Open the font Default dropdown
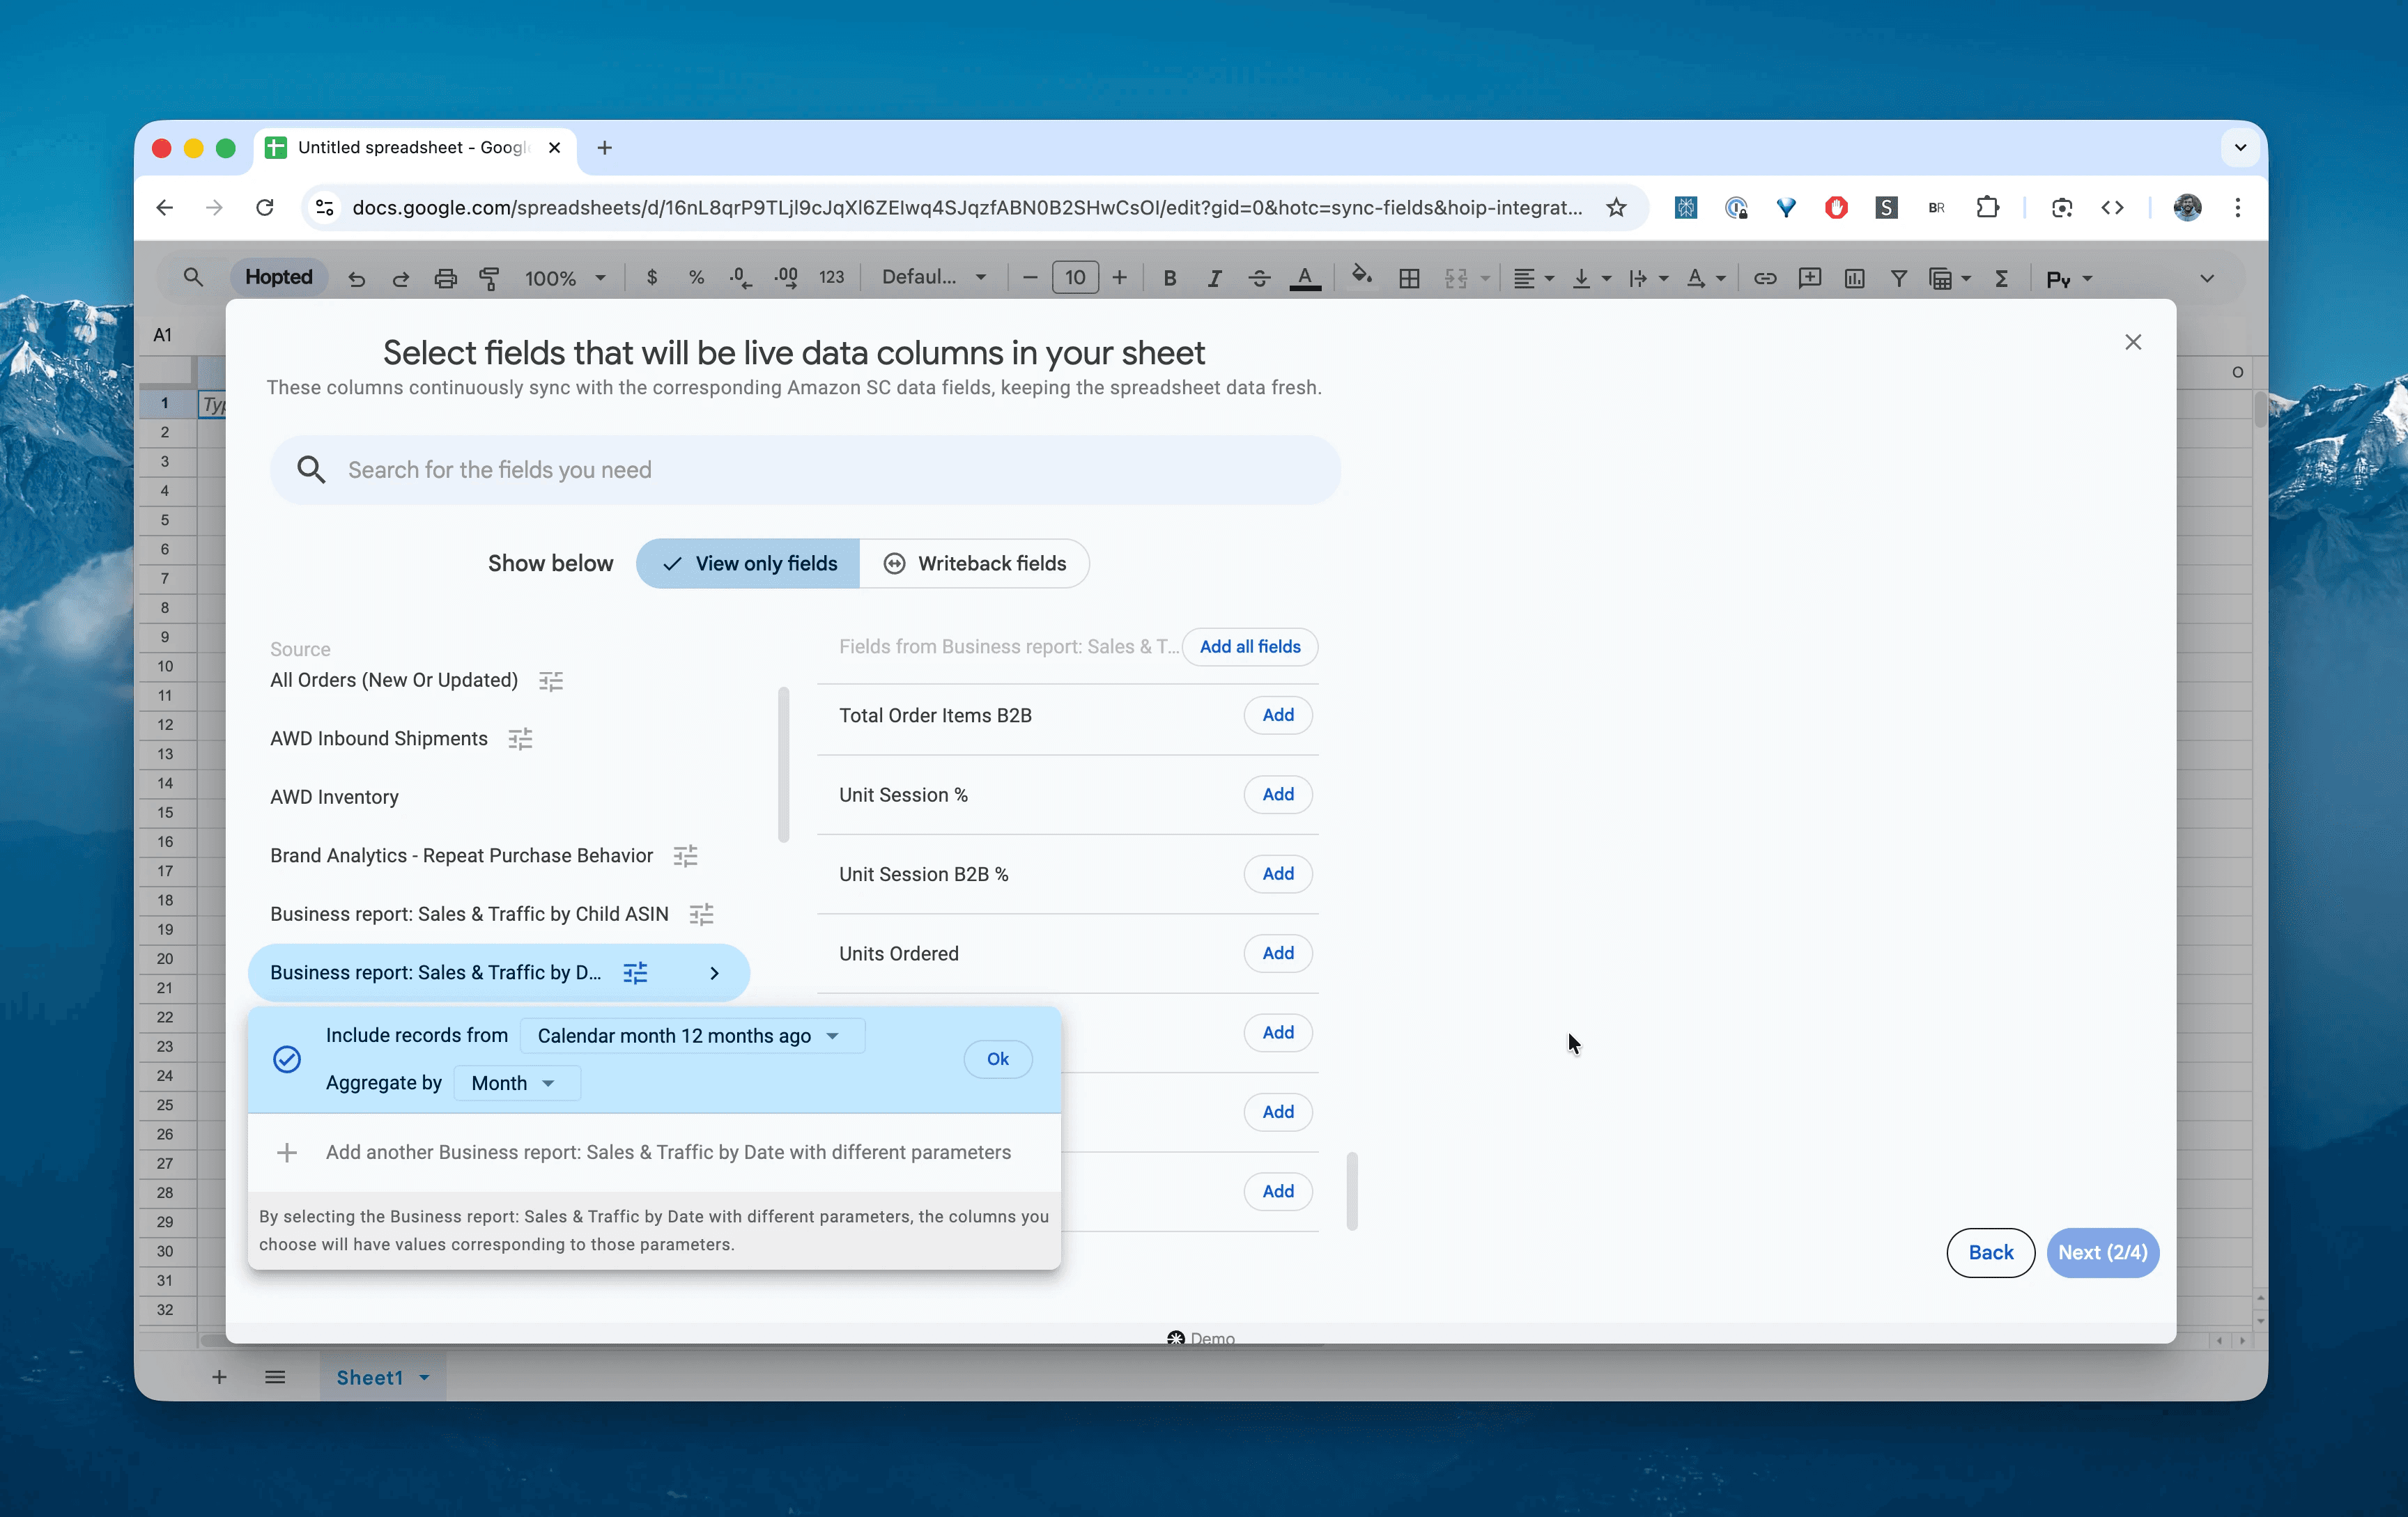This screenshot has width=2408, height=1517. (x=934, y=278)
